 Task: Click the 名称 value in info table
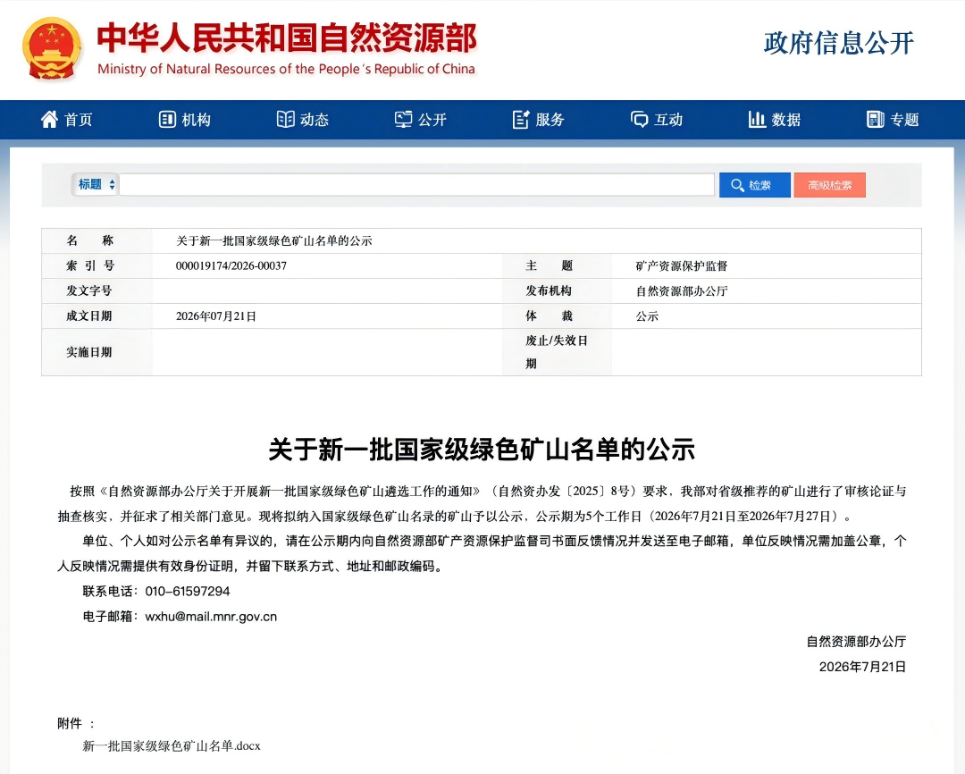(274, 240)
